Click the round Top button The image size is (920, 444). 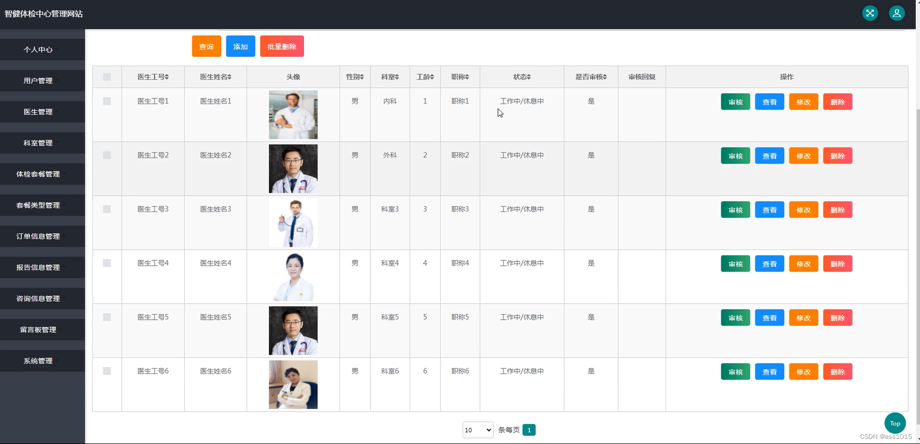tap(895, 423)
